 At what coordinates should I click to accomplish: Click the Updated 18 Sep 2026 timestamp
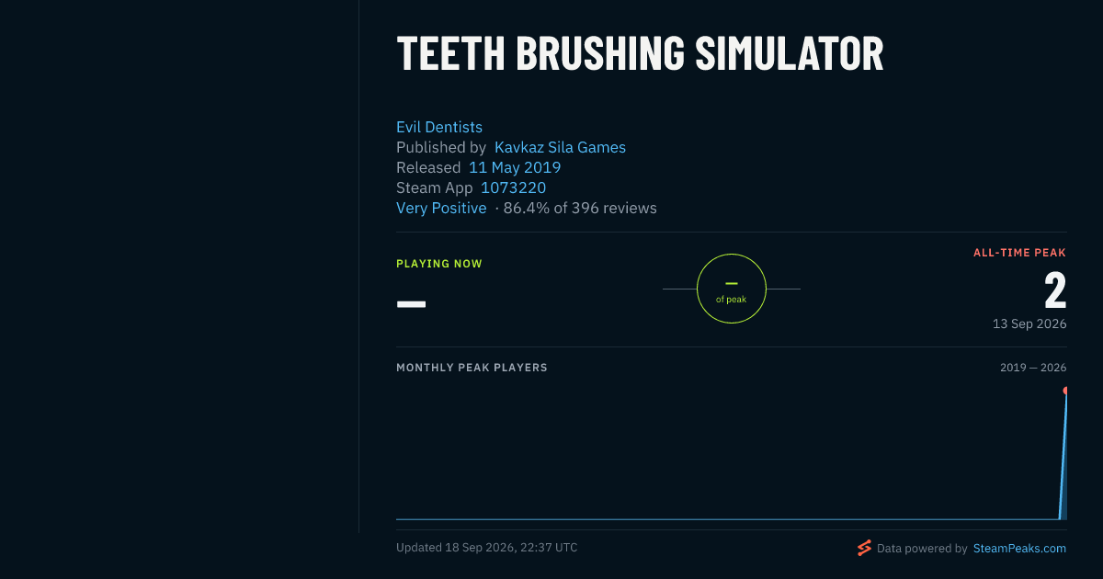coord(487,547)
